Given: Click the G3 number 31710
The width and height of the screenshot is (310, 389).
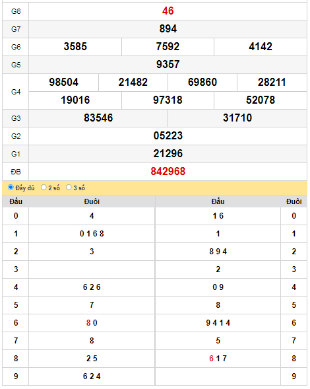Looking at the screenshot, I should (237, 118).
